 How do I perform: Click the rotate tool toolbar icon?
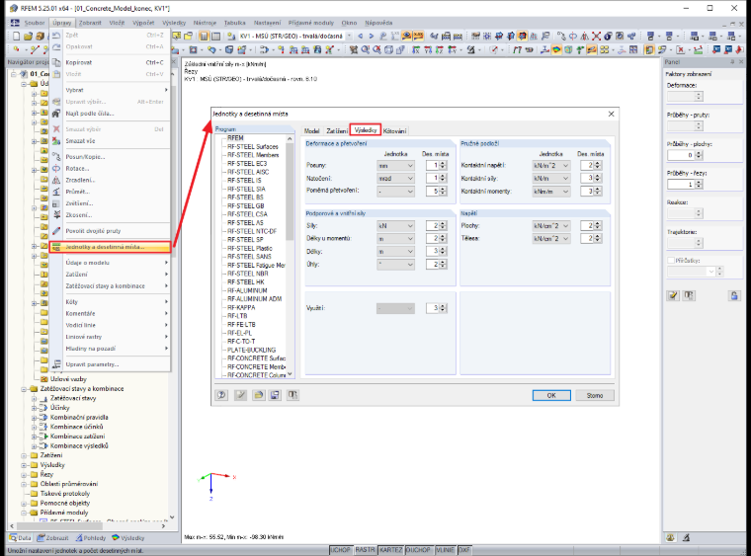tap(573, 36)
